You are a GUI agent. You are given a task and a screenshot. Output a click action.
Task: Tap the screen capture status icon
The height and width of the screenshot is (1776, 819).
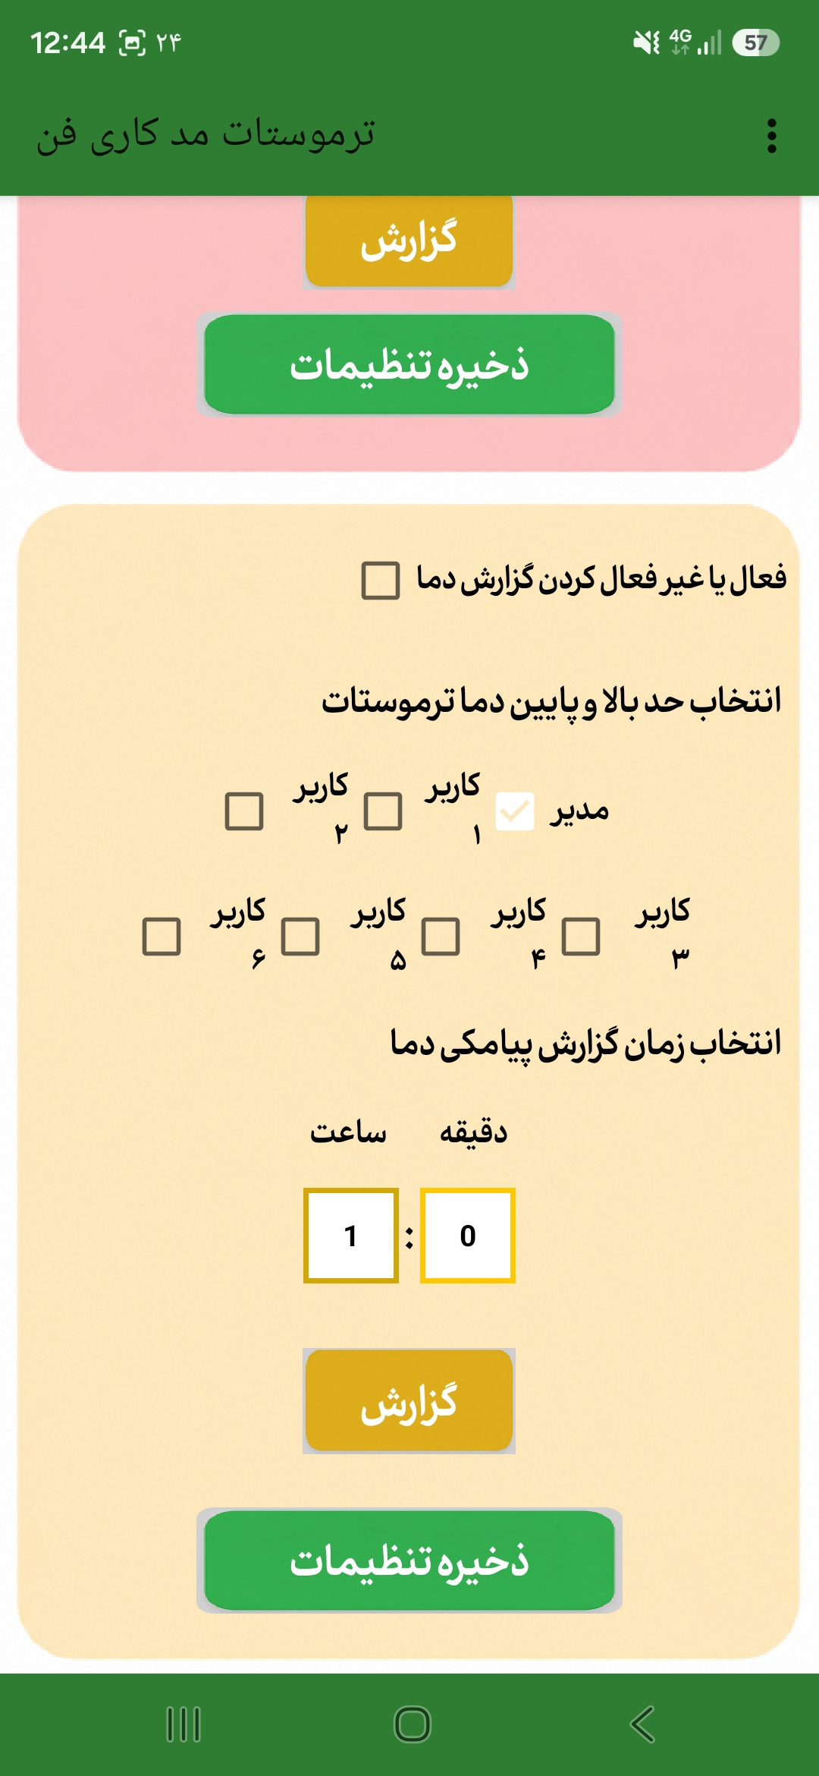[x=132, y=43]
